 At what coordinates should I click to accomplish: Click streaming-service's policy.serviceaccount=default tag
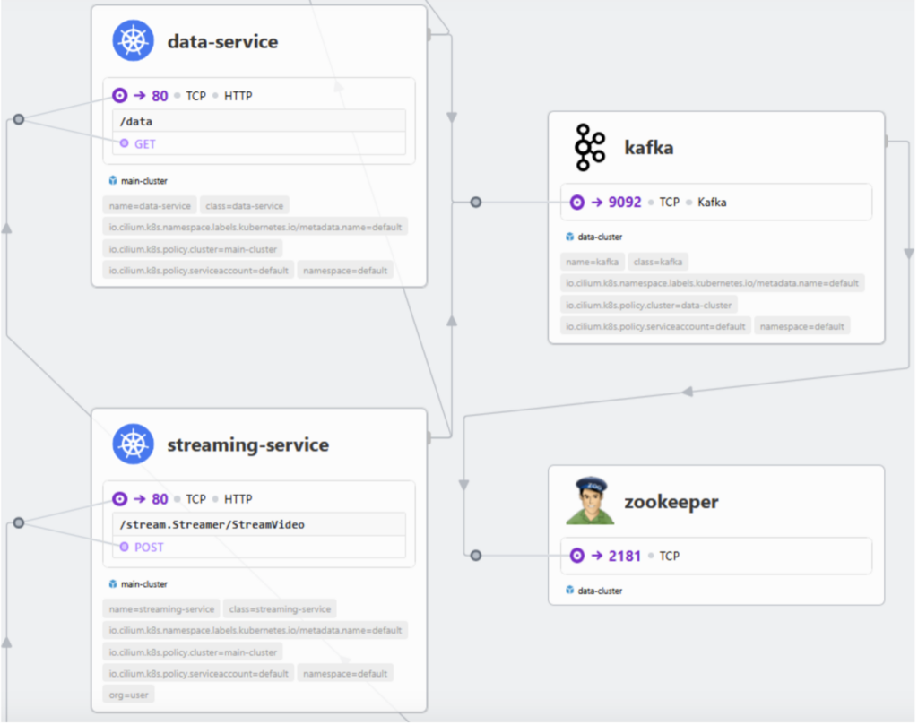coord(198,674)
